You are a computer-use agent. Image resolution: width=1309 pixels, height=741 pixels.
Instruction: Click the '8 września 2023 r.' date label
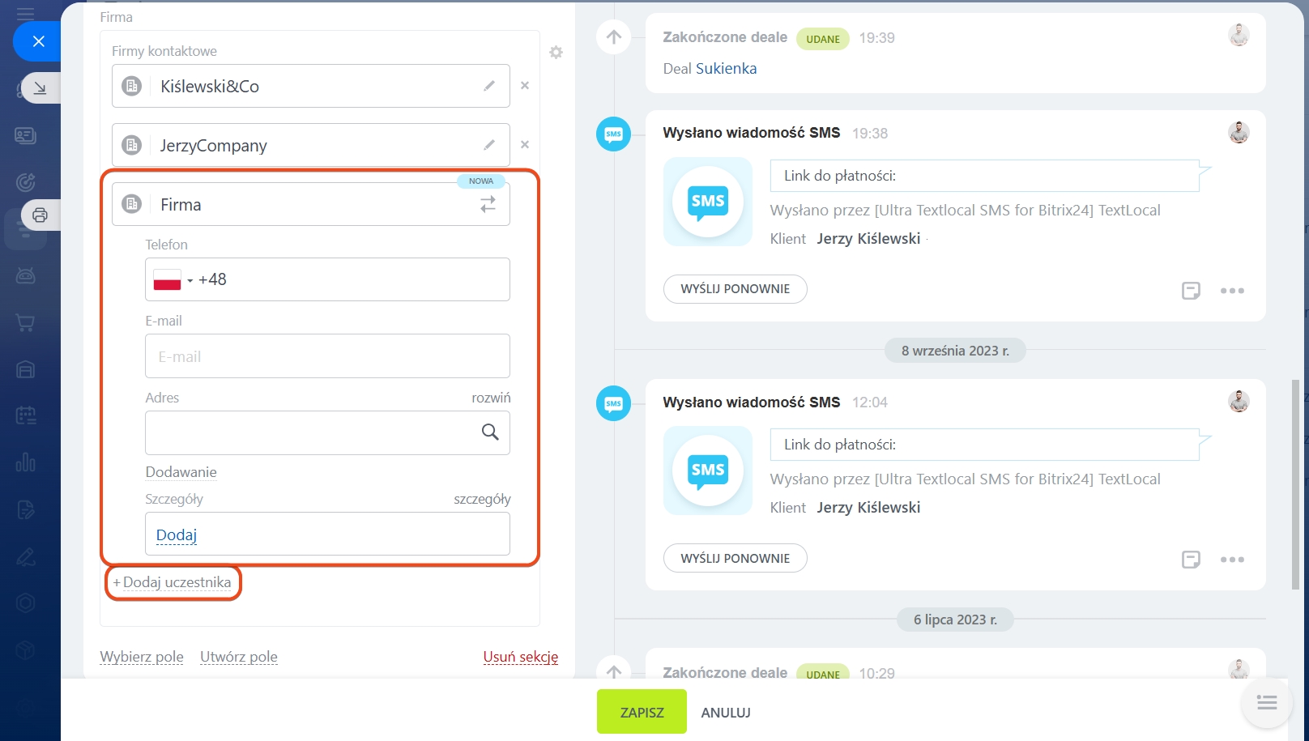(955, 351)
